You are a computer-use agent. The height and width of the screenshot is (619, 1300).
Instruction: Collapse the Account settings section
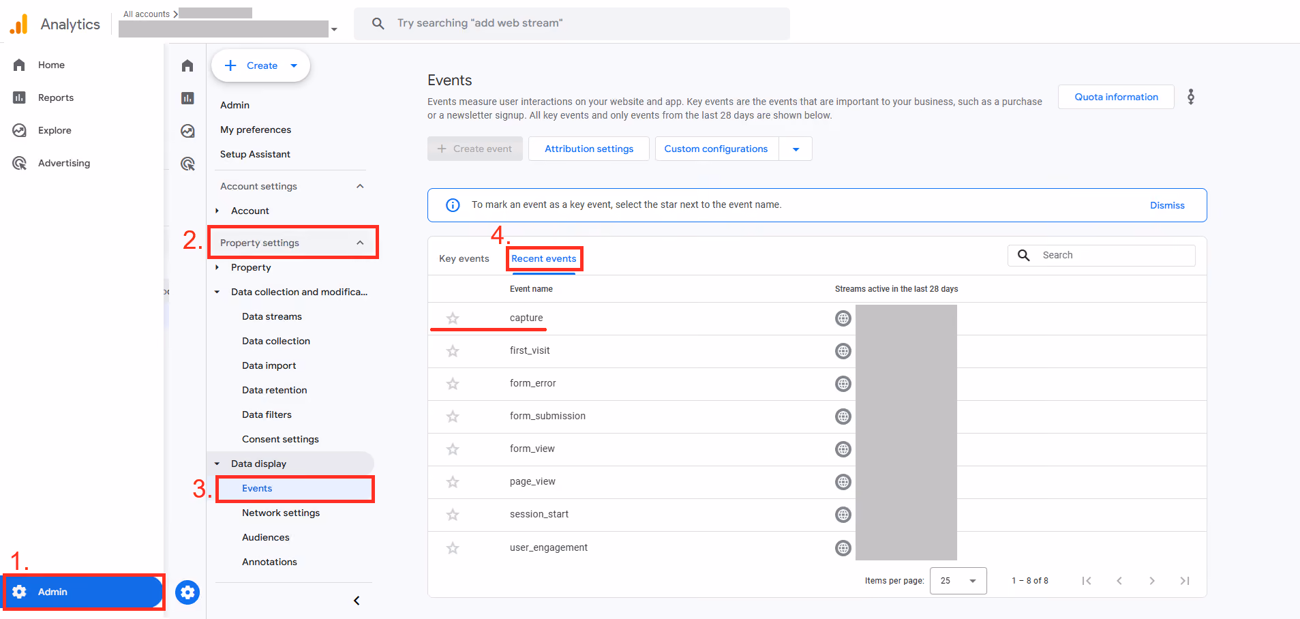(360, 186)
